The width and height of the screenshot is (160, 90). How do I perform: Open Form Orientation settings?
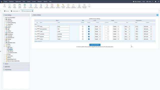click(11, 18)
